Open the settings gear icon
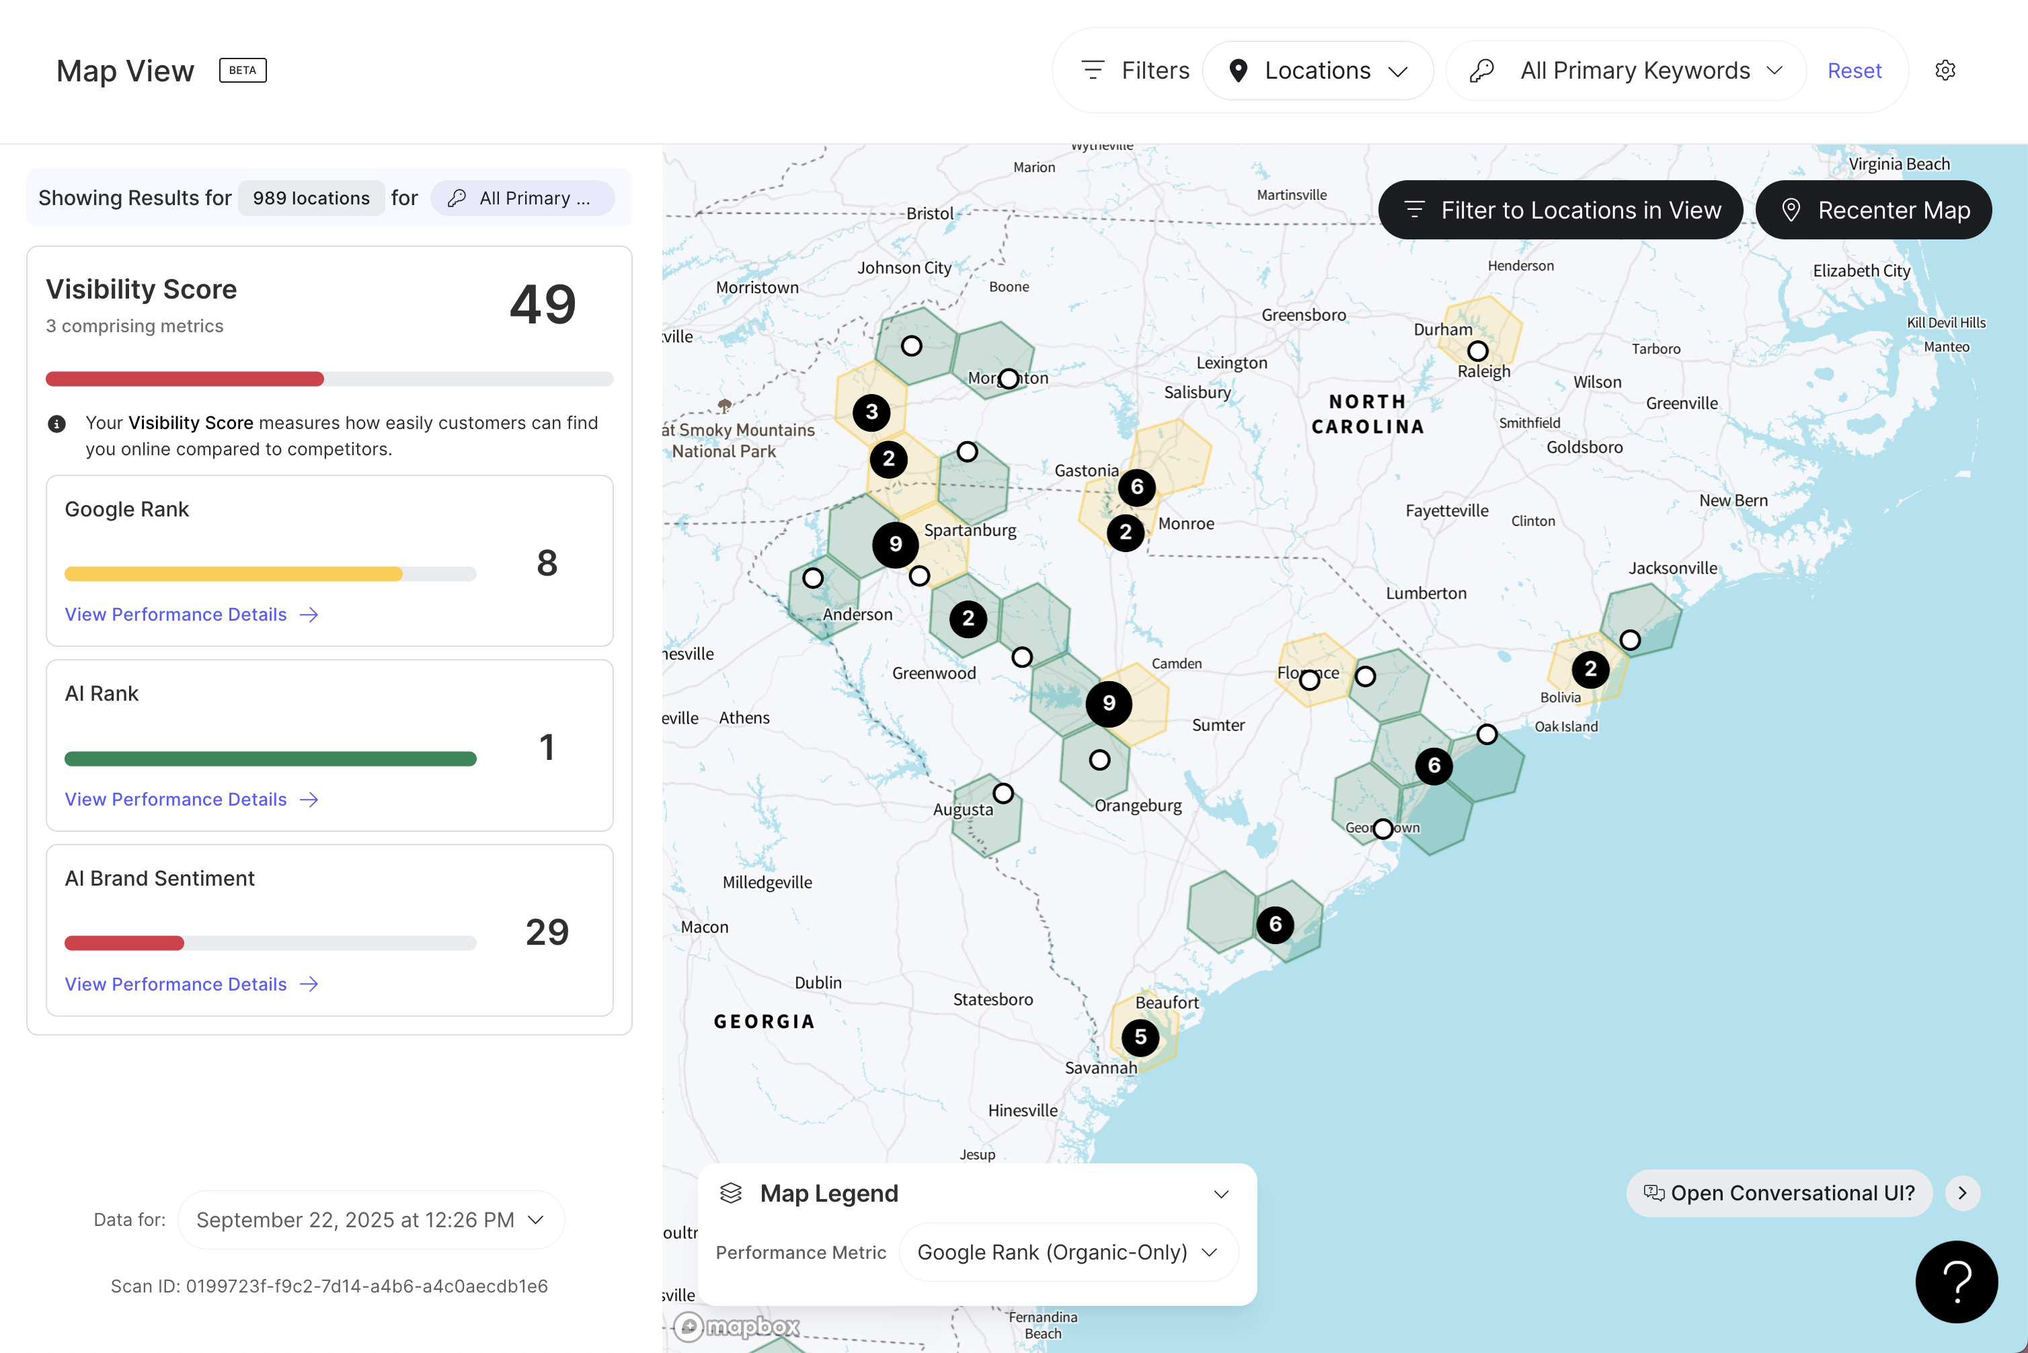2028x1353 pixels. pyautogui.click(x=1945, y=70)
